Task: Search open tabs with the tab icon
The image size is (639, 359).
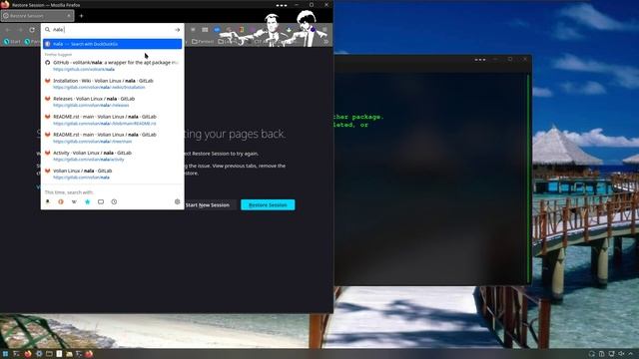Action: point(101,201)
